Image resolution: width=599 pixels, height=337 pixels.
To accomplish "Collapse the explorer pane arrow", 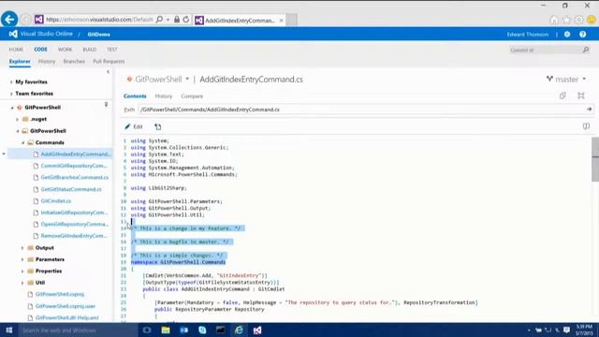I will [x=109, y=72].
